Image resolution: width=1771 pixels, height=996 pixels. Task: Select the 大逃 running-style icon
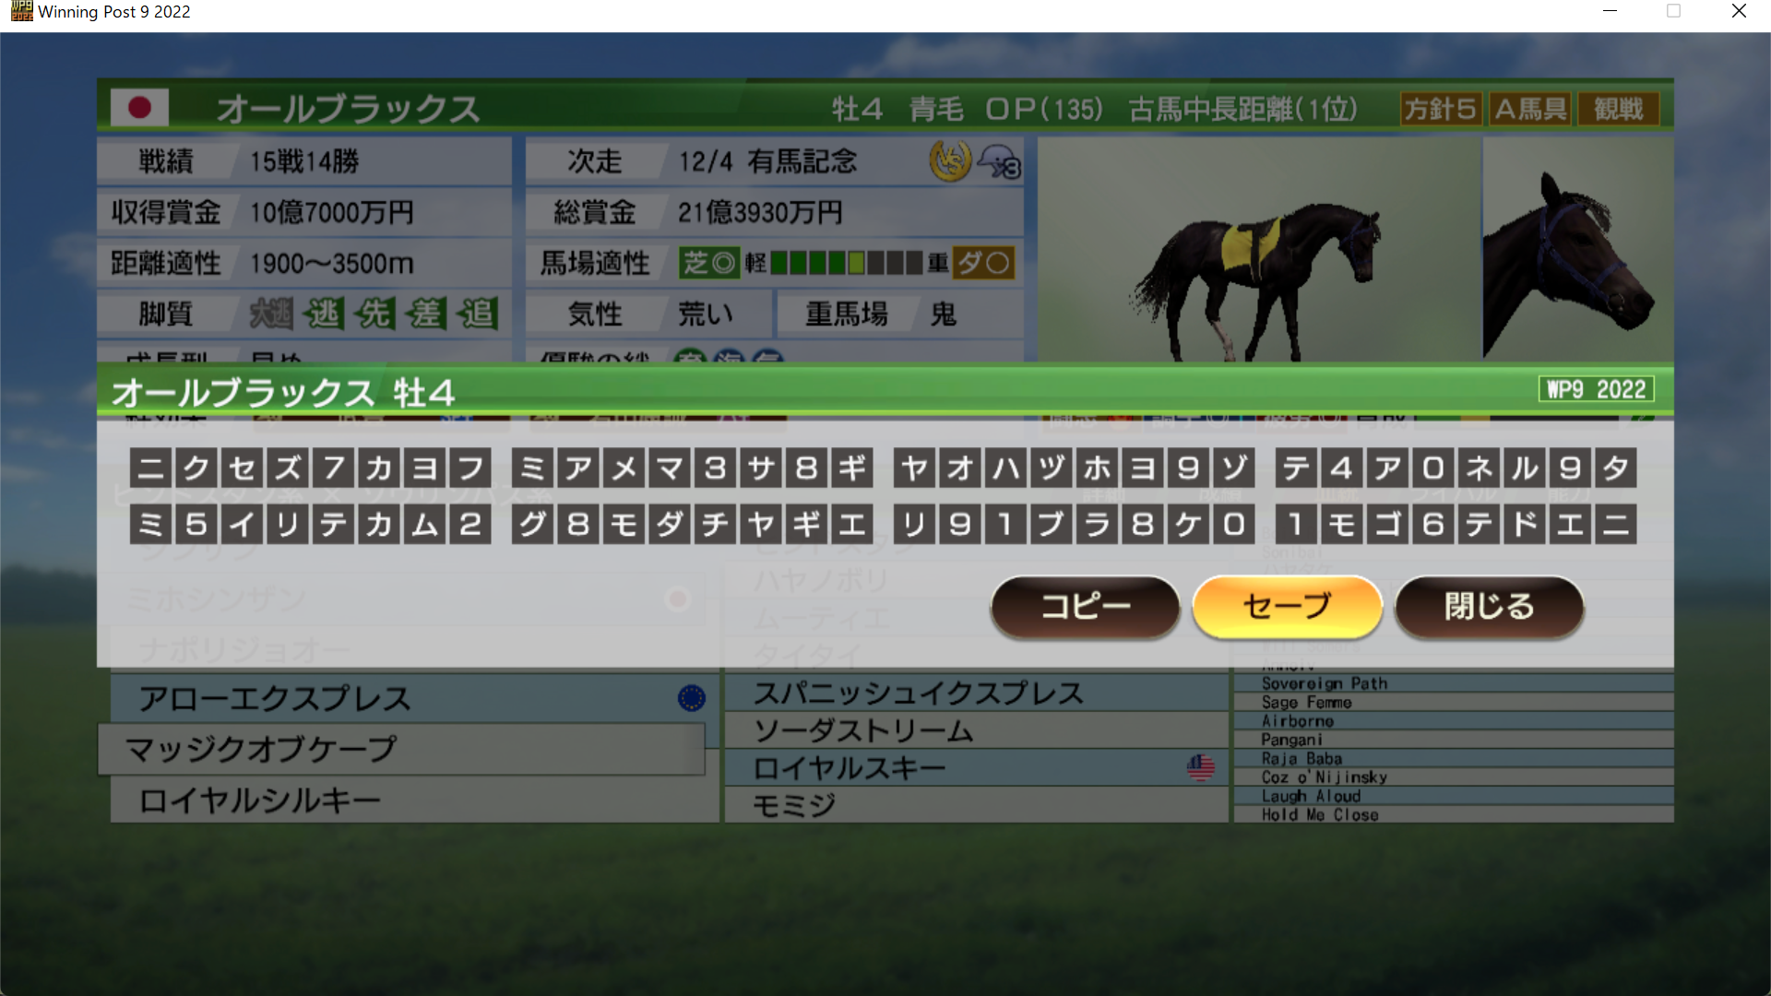[271, 314]
